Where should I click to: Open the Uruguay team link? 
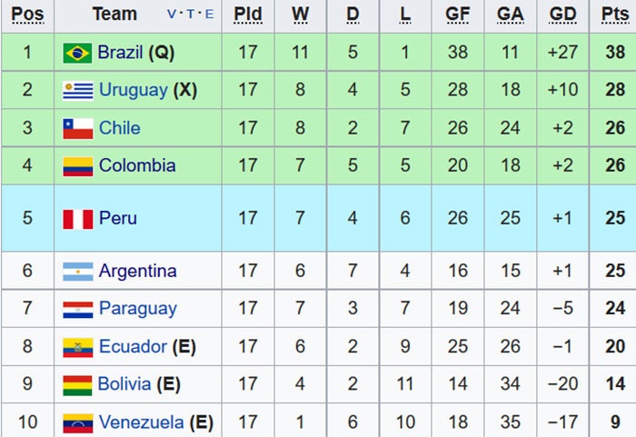pos(133,91)
